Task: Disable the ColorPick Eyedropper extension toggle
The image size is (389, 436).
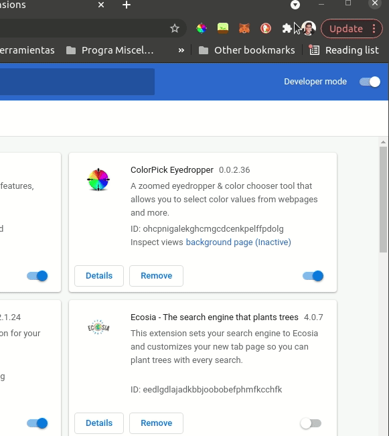Action: click(313, 276)
